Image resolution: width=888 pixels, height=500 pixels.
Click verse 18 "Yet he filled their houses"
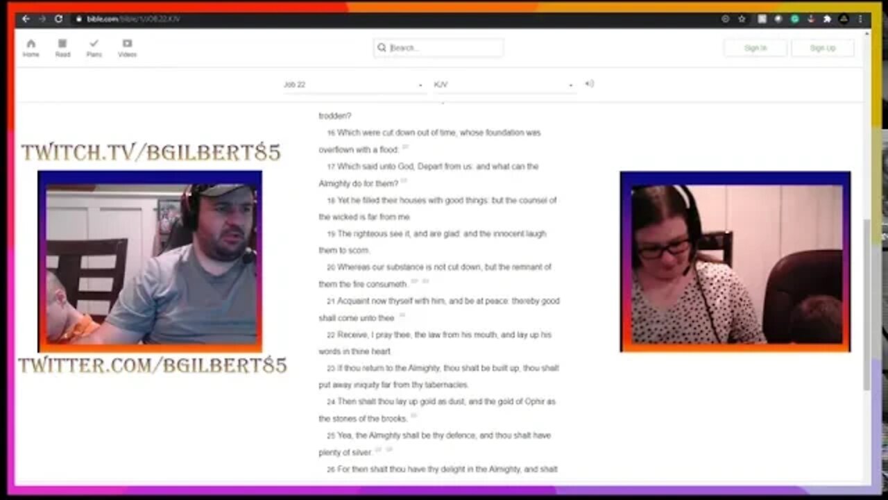(x=437, y=209)
